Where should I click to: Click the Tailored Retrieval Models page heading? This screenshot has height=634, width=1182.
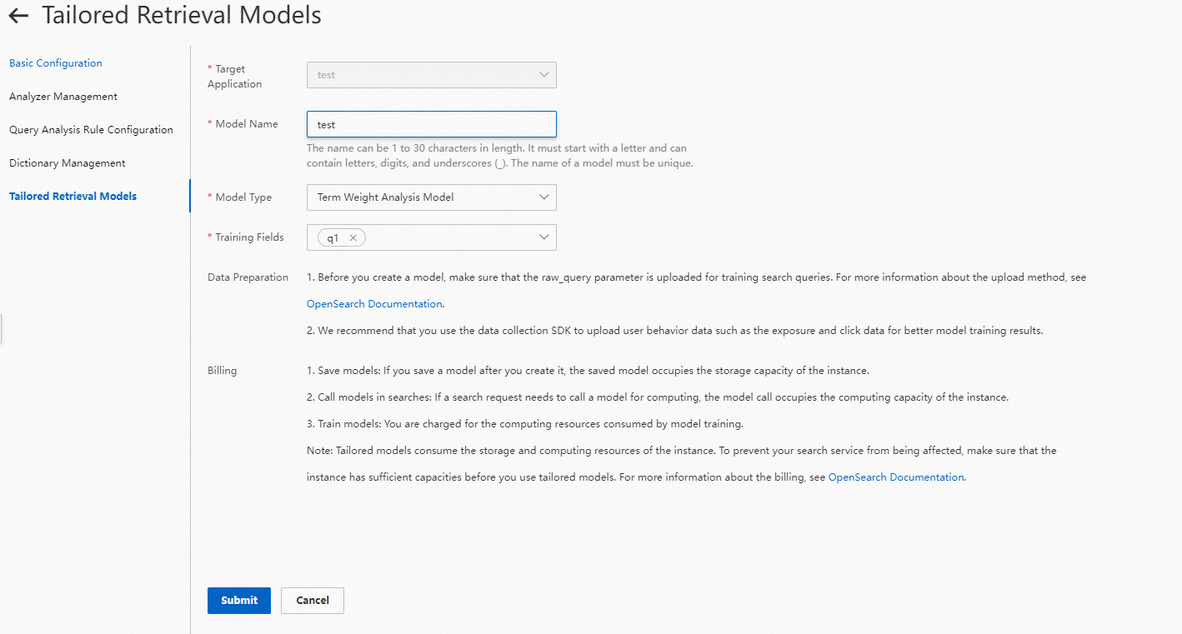(x=182, y=15)
